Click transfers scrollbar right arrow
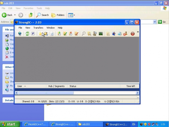The width and height of the screenshot is (169, 127). click(137, 93)
